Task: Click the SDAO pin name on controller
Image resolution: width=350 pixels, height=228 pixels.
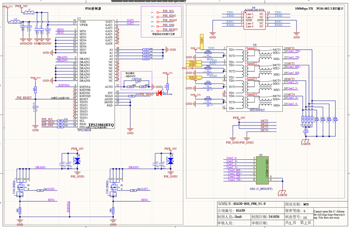Action: click(109, 96)
